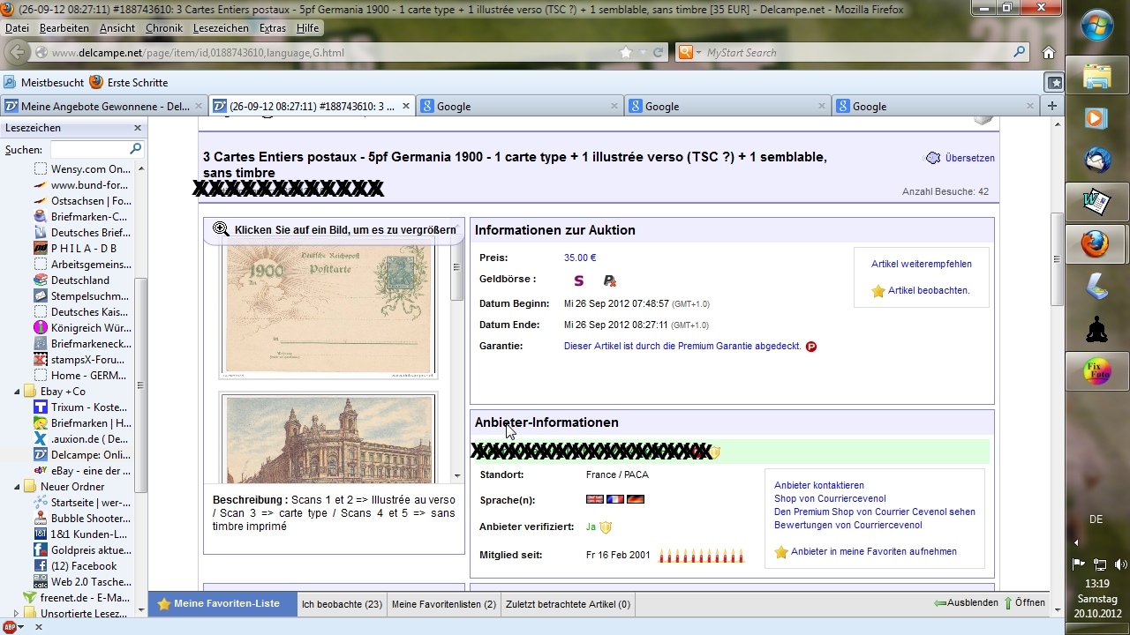
Task: Click the Firefox home button
Action: point(1048,52)
